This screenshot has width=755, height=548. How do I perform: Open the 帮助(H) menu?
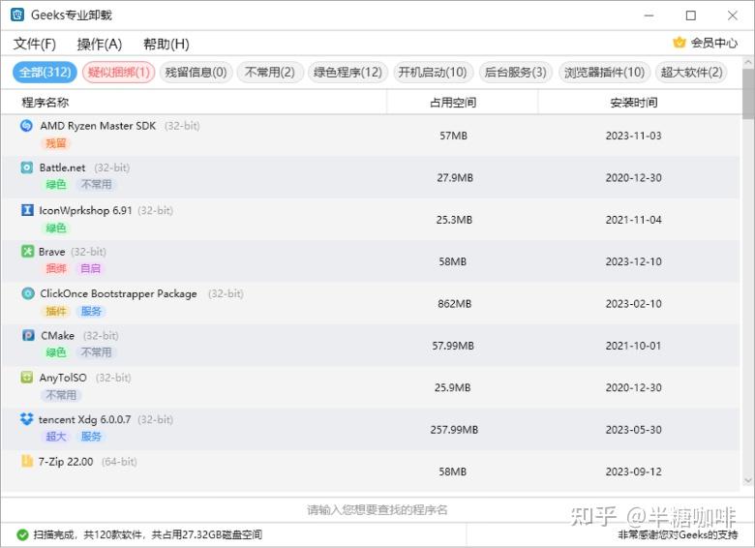[x=166, y=45]
